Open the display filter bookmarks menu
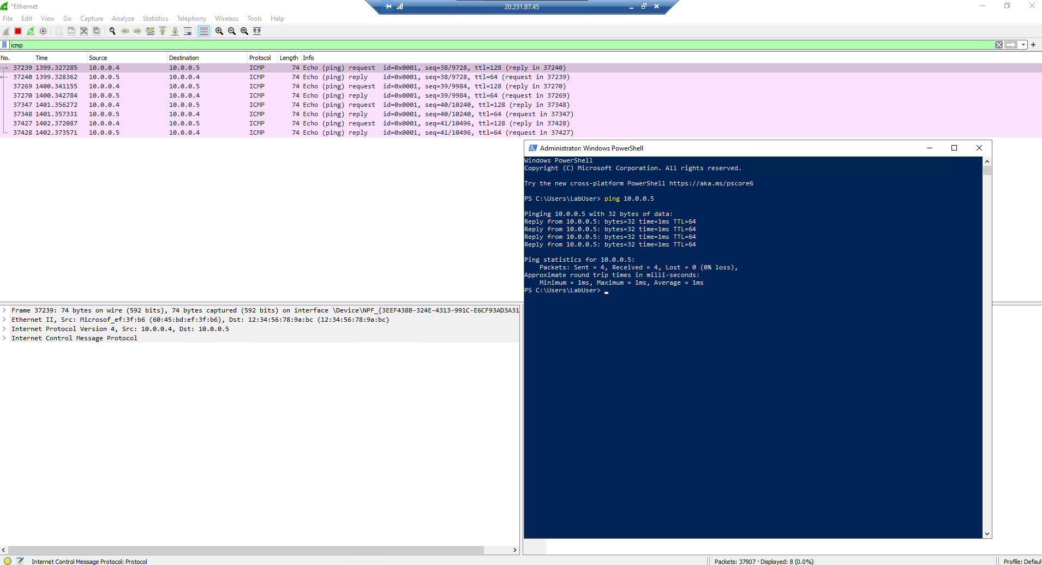 5,45
